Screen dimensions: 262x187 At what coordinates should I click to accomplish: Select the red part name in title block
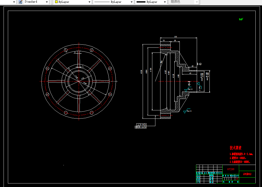click(247, 175)
